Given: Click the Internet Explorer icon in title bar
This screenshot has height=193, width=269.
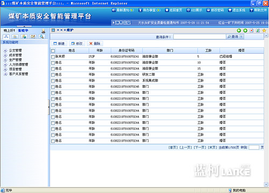Looking at the screenshot, I should coord(3,3).
